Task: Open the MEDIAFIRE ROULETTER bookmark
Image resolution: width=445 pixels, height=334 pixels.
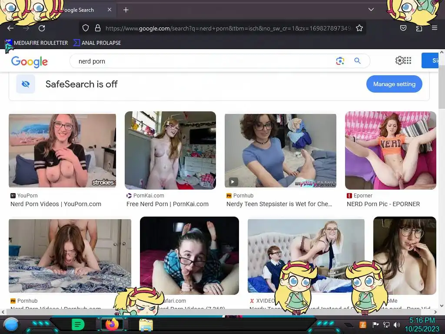Action: [x=37, y=43]
